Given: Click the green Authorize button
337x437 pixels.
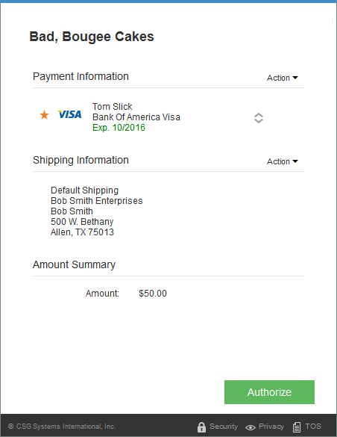Looking at the screenshot, I should pyautogui.click(x=269, y=392).
